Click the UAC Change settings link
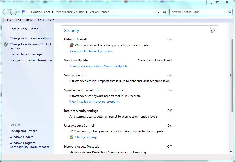Image resolution: width=235 pixels, height=162 pixels. point(86,137)
